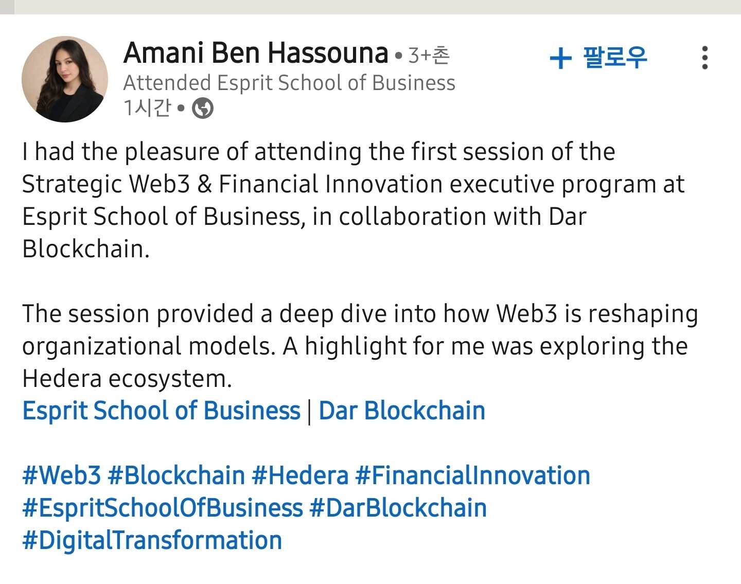Click the author name Amani Ben Hassouna
The image size is (741, 584).
coord(256,54)
